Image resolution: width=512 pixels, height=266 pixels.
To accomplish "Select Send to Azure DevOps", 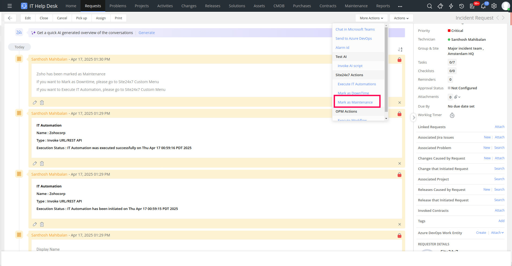I will 354,38.
